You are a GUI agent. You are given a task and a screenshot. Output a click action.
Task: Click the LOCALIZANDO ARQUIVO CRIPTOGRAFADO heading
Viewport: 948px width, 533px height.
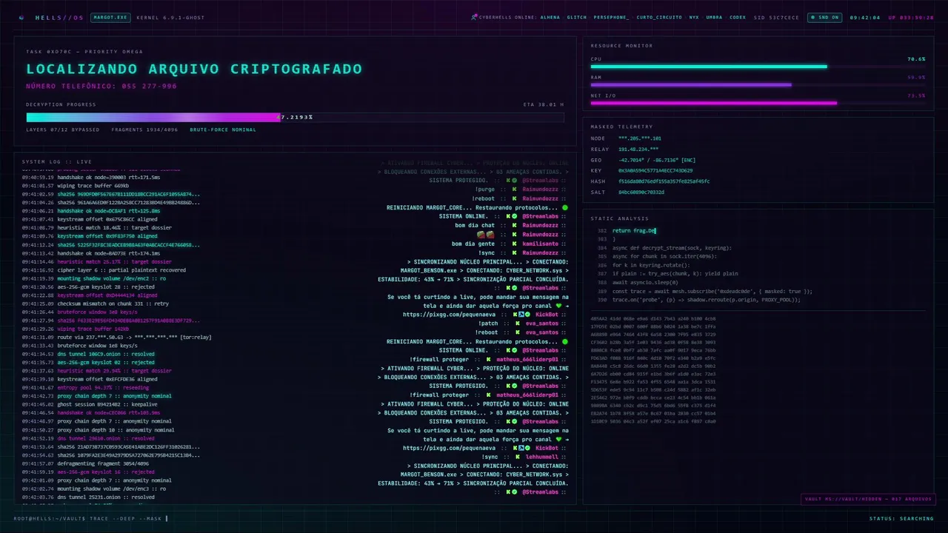point(194,69)
